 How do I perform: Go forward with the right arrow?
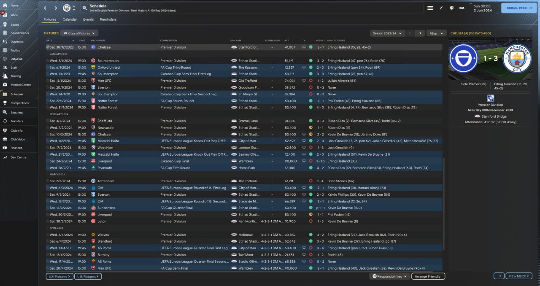(x=56, y=8)
